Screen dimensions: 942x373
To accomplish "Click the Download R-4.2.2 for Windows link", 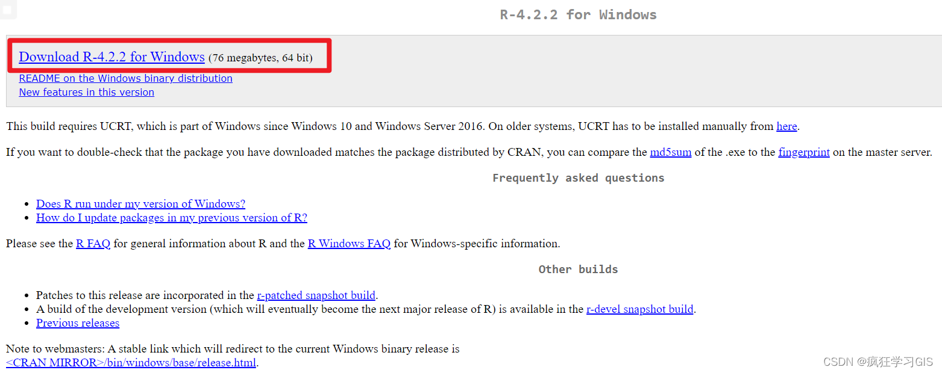I will tap(111, 57).
